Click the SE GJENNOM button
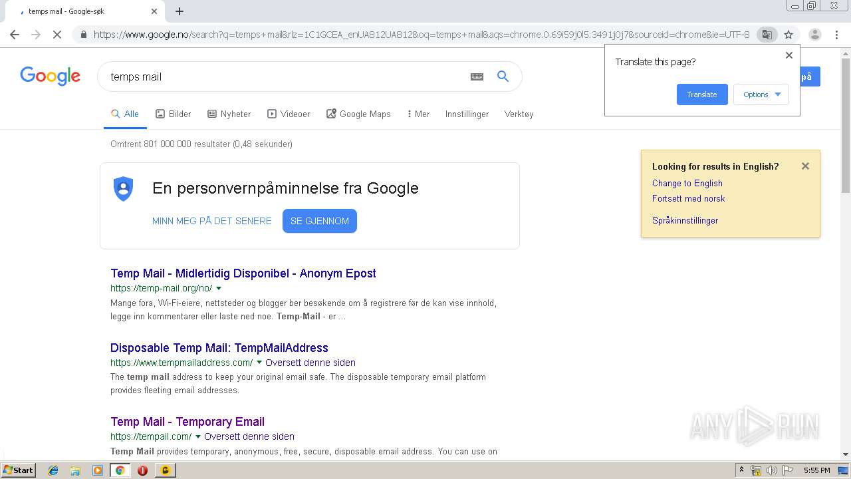This screenshot has width=851, height=479. (x=320, y=221)
